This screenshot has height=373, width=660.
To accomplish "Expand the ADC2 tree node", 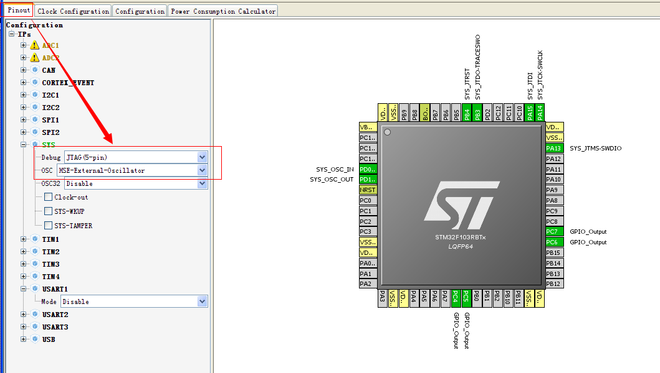I will [x=24, y=58].
